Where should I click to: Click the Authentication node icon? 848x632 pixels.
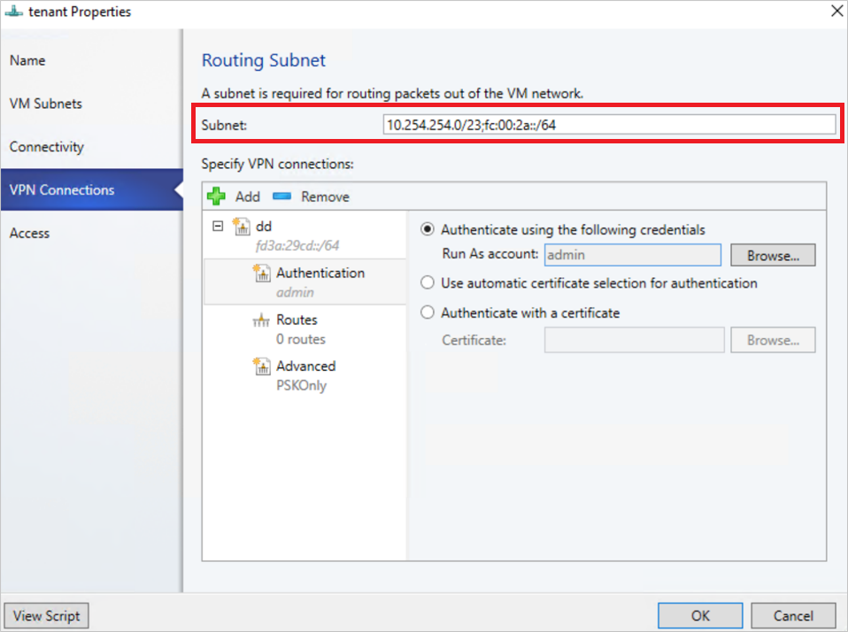click(x=261, y=274)
